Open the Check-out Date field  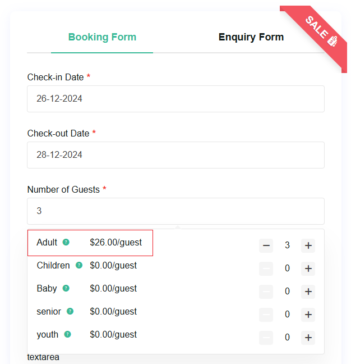click(175, 155)
